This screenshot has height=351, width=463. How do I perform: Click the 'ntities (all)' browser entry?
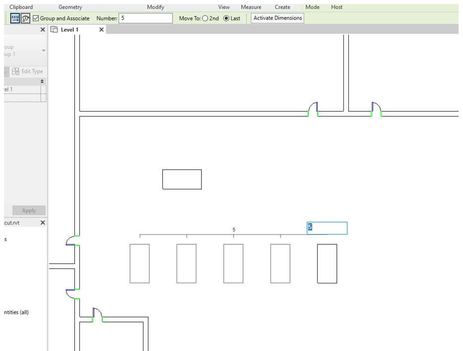16,312
